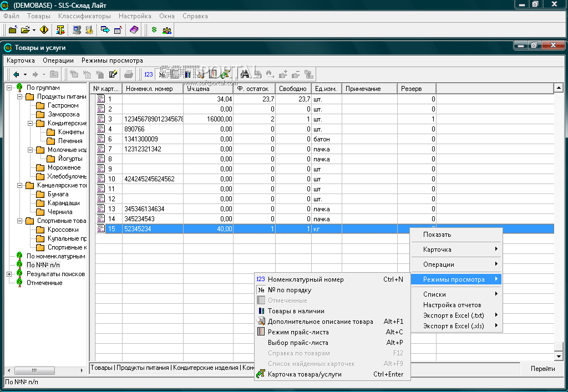Viewport: 568px width, 392px height.
Task: Click the yellow diamond info icon
Action: point(44,30)
